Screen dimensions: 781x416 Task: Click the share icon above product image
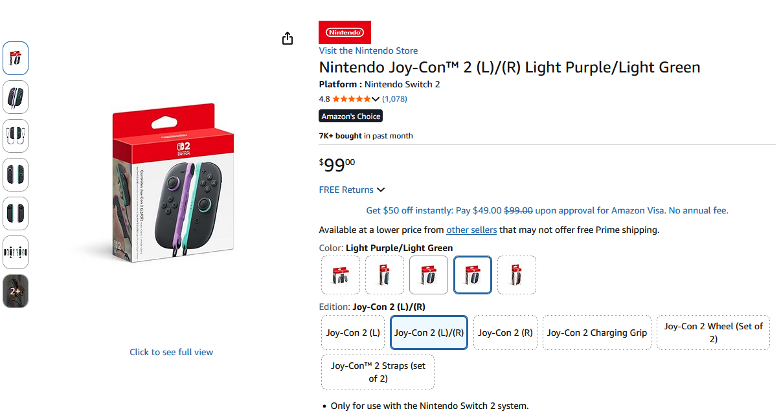pos(288,39)
